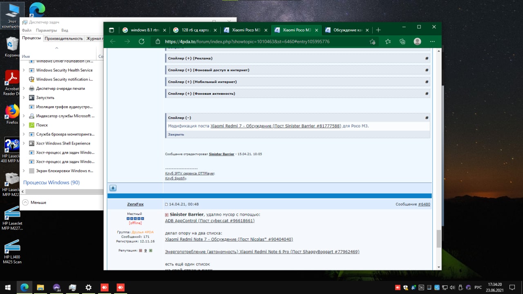Reload the 4pda forum page
Screen dimensions: 523x294
click(x=141, y=41)
